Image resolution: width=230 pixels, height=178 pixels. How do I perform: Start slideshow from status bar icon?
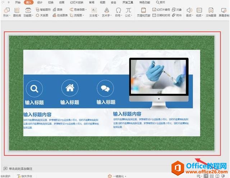tap(223, 176)
